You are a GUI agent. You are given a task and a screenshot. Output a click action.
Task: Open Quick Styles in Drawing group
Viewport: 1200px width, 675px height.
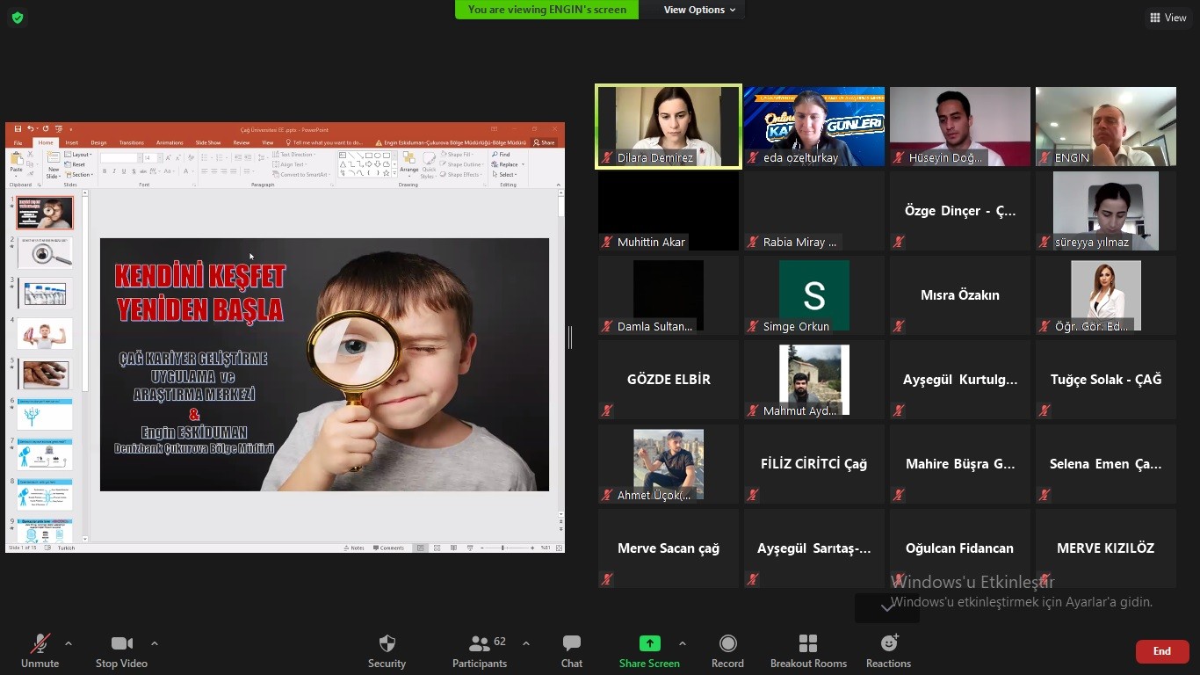(x=429, y=163)
